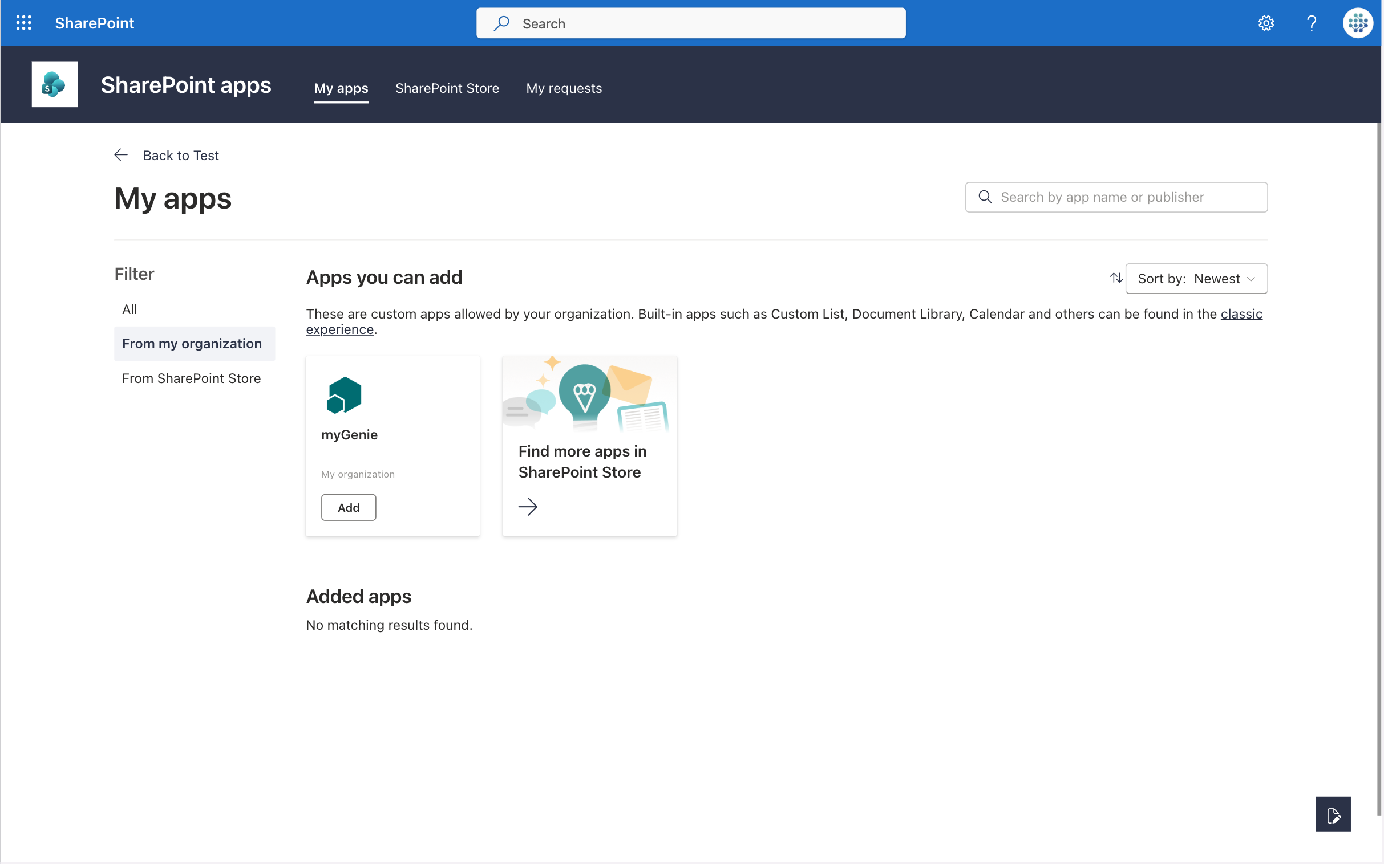Click the myGenie app icon
The image size is (1384, 864).
tap(344, 395)
